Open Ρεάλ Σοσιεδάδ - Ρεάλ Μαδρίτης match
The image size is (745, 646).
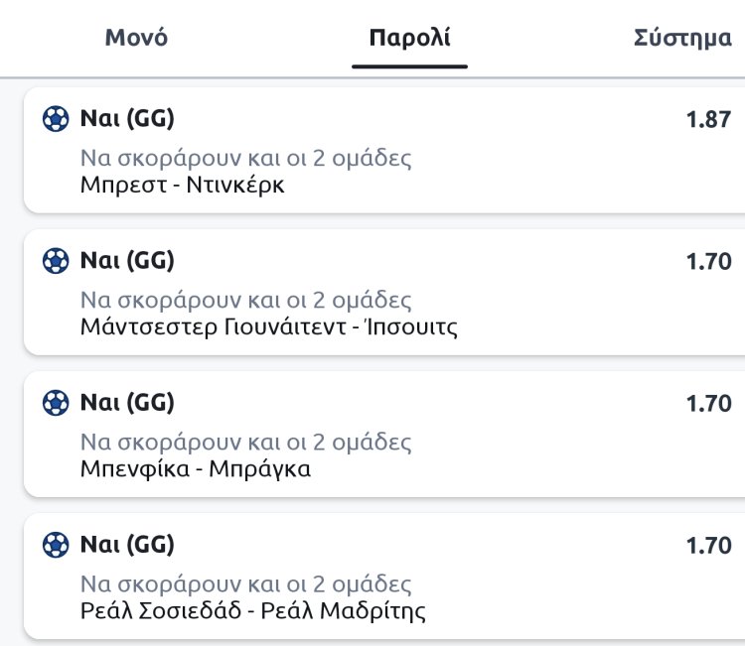(x=252, y=610)
